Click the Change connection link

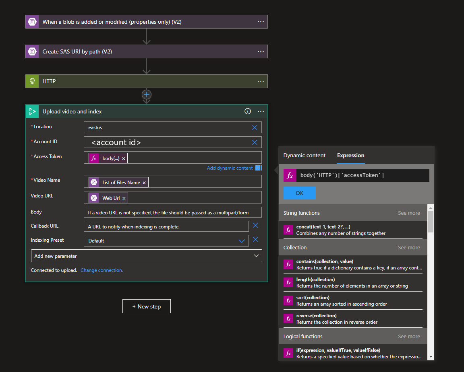102,270
